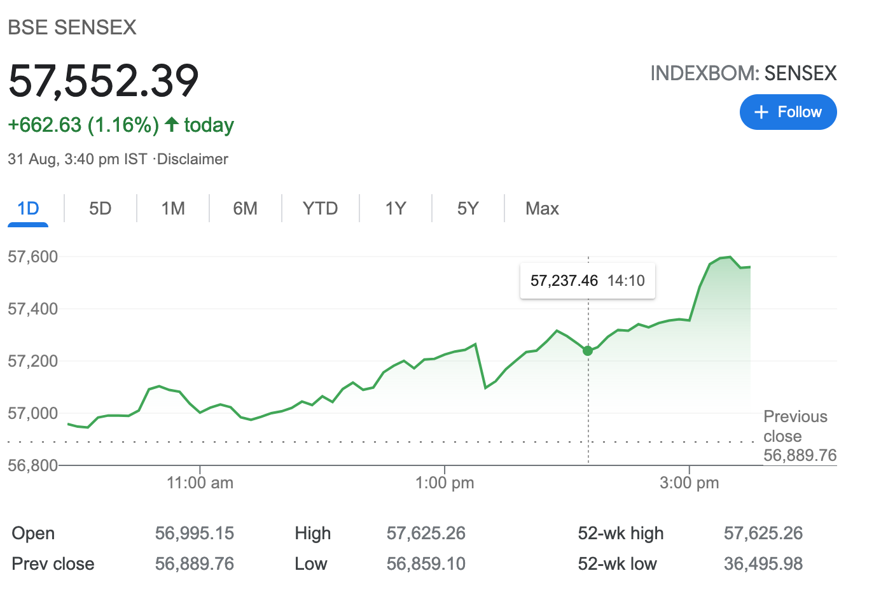The image size is (874, 615).
Task: Open the 1M chart range
Action: [173, 209]
